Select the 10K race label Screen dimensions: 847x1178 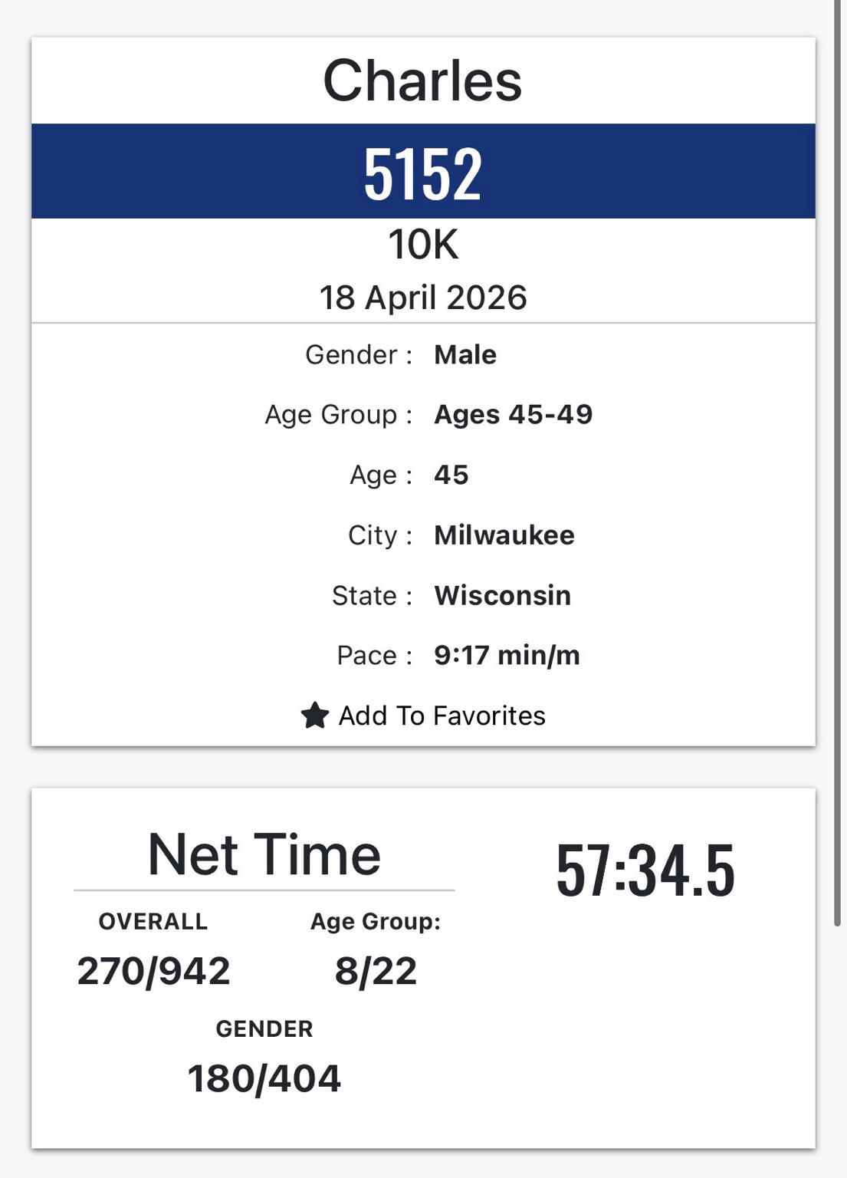(x=423, y=245)
